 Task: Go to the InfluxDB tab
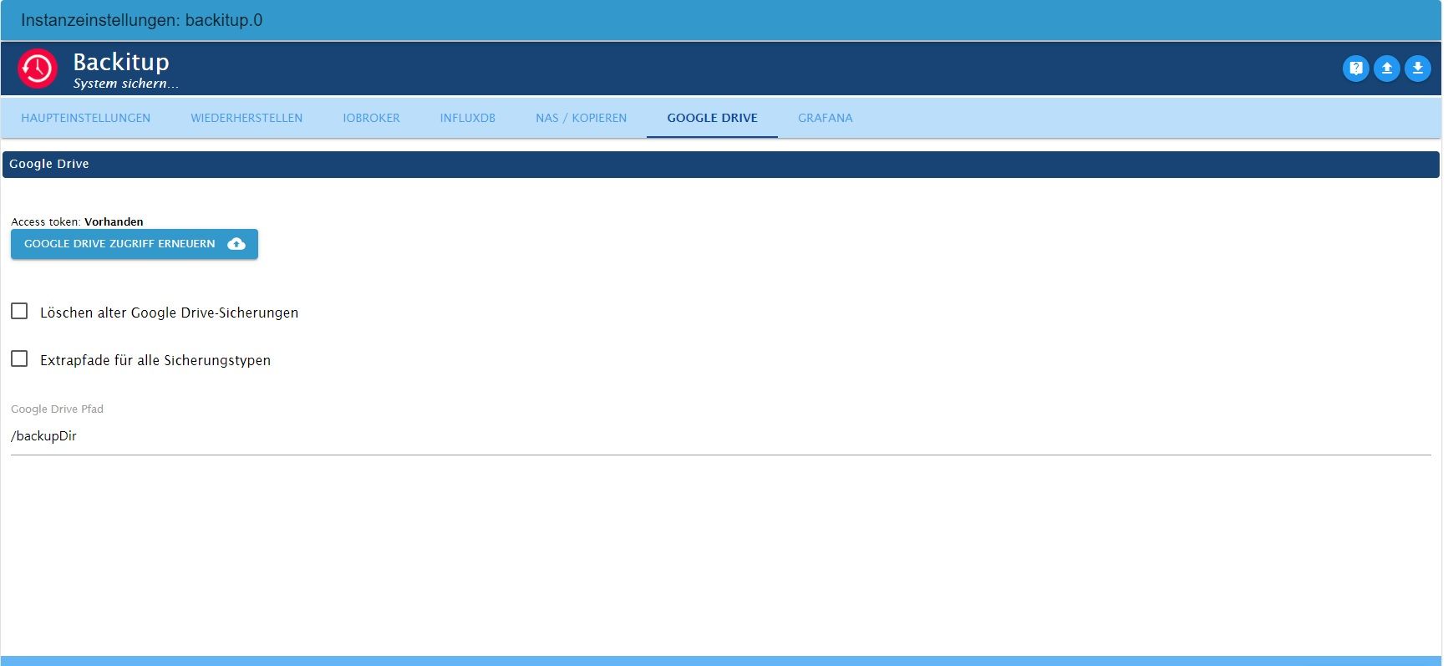pos(468,118)
